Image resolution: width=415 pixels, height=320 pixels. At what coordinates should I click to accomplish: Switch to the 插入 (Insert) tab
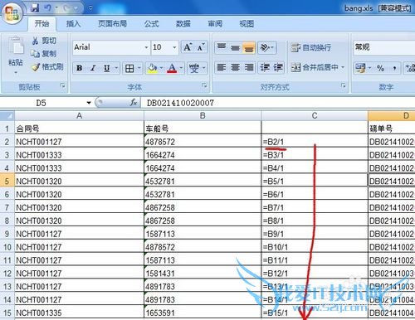tap(73, 24)
